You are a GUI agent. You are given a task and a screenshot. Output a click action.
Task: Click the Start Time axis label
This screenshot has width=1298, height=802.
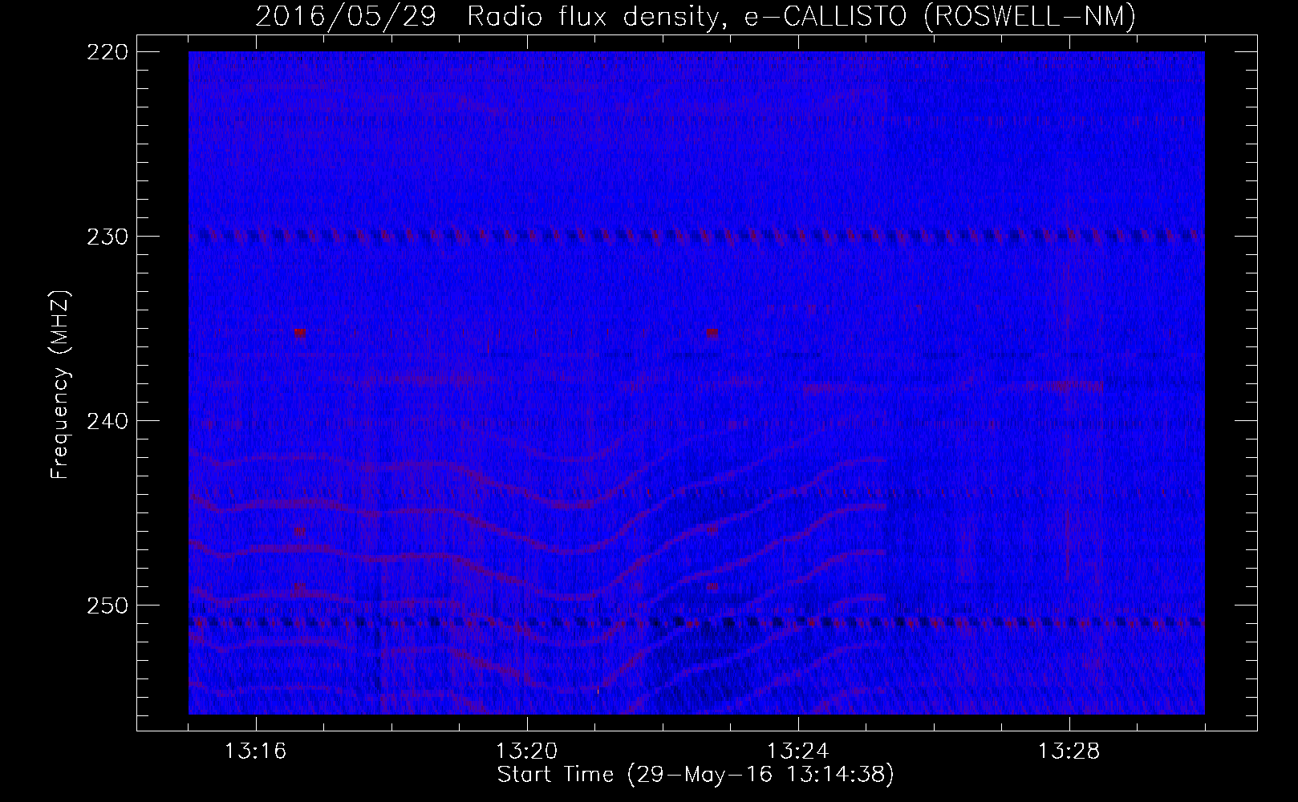click(696, 775)
